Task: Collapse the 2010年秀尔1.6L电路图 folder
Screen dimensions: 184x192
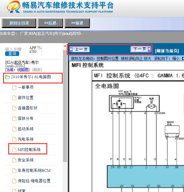Action: [31, 77]
